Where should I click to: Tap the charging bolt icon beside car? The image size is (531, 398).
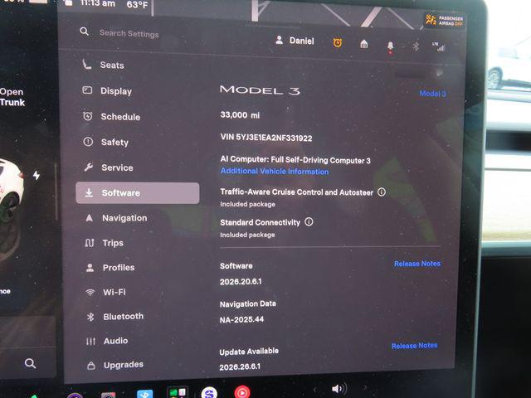37,175
